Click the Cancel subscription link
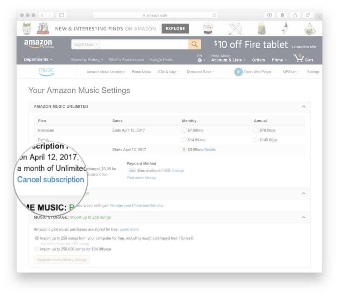The width and height of the screenshot is (339, 296). point(50,179)
